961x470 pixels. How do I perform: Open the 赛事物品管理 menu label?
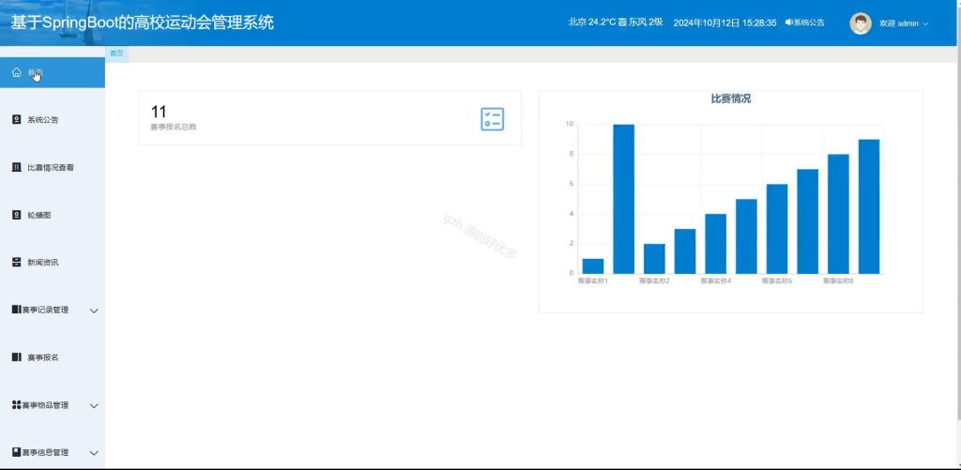coord(45,405)
